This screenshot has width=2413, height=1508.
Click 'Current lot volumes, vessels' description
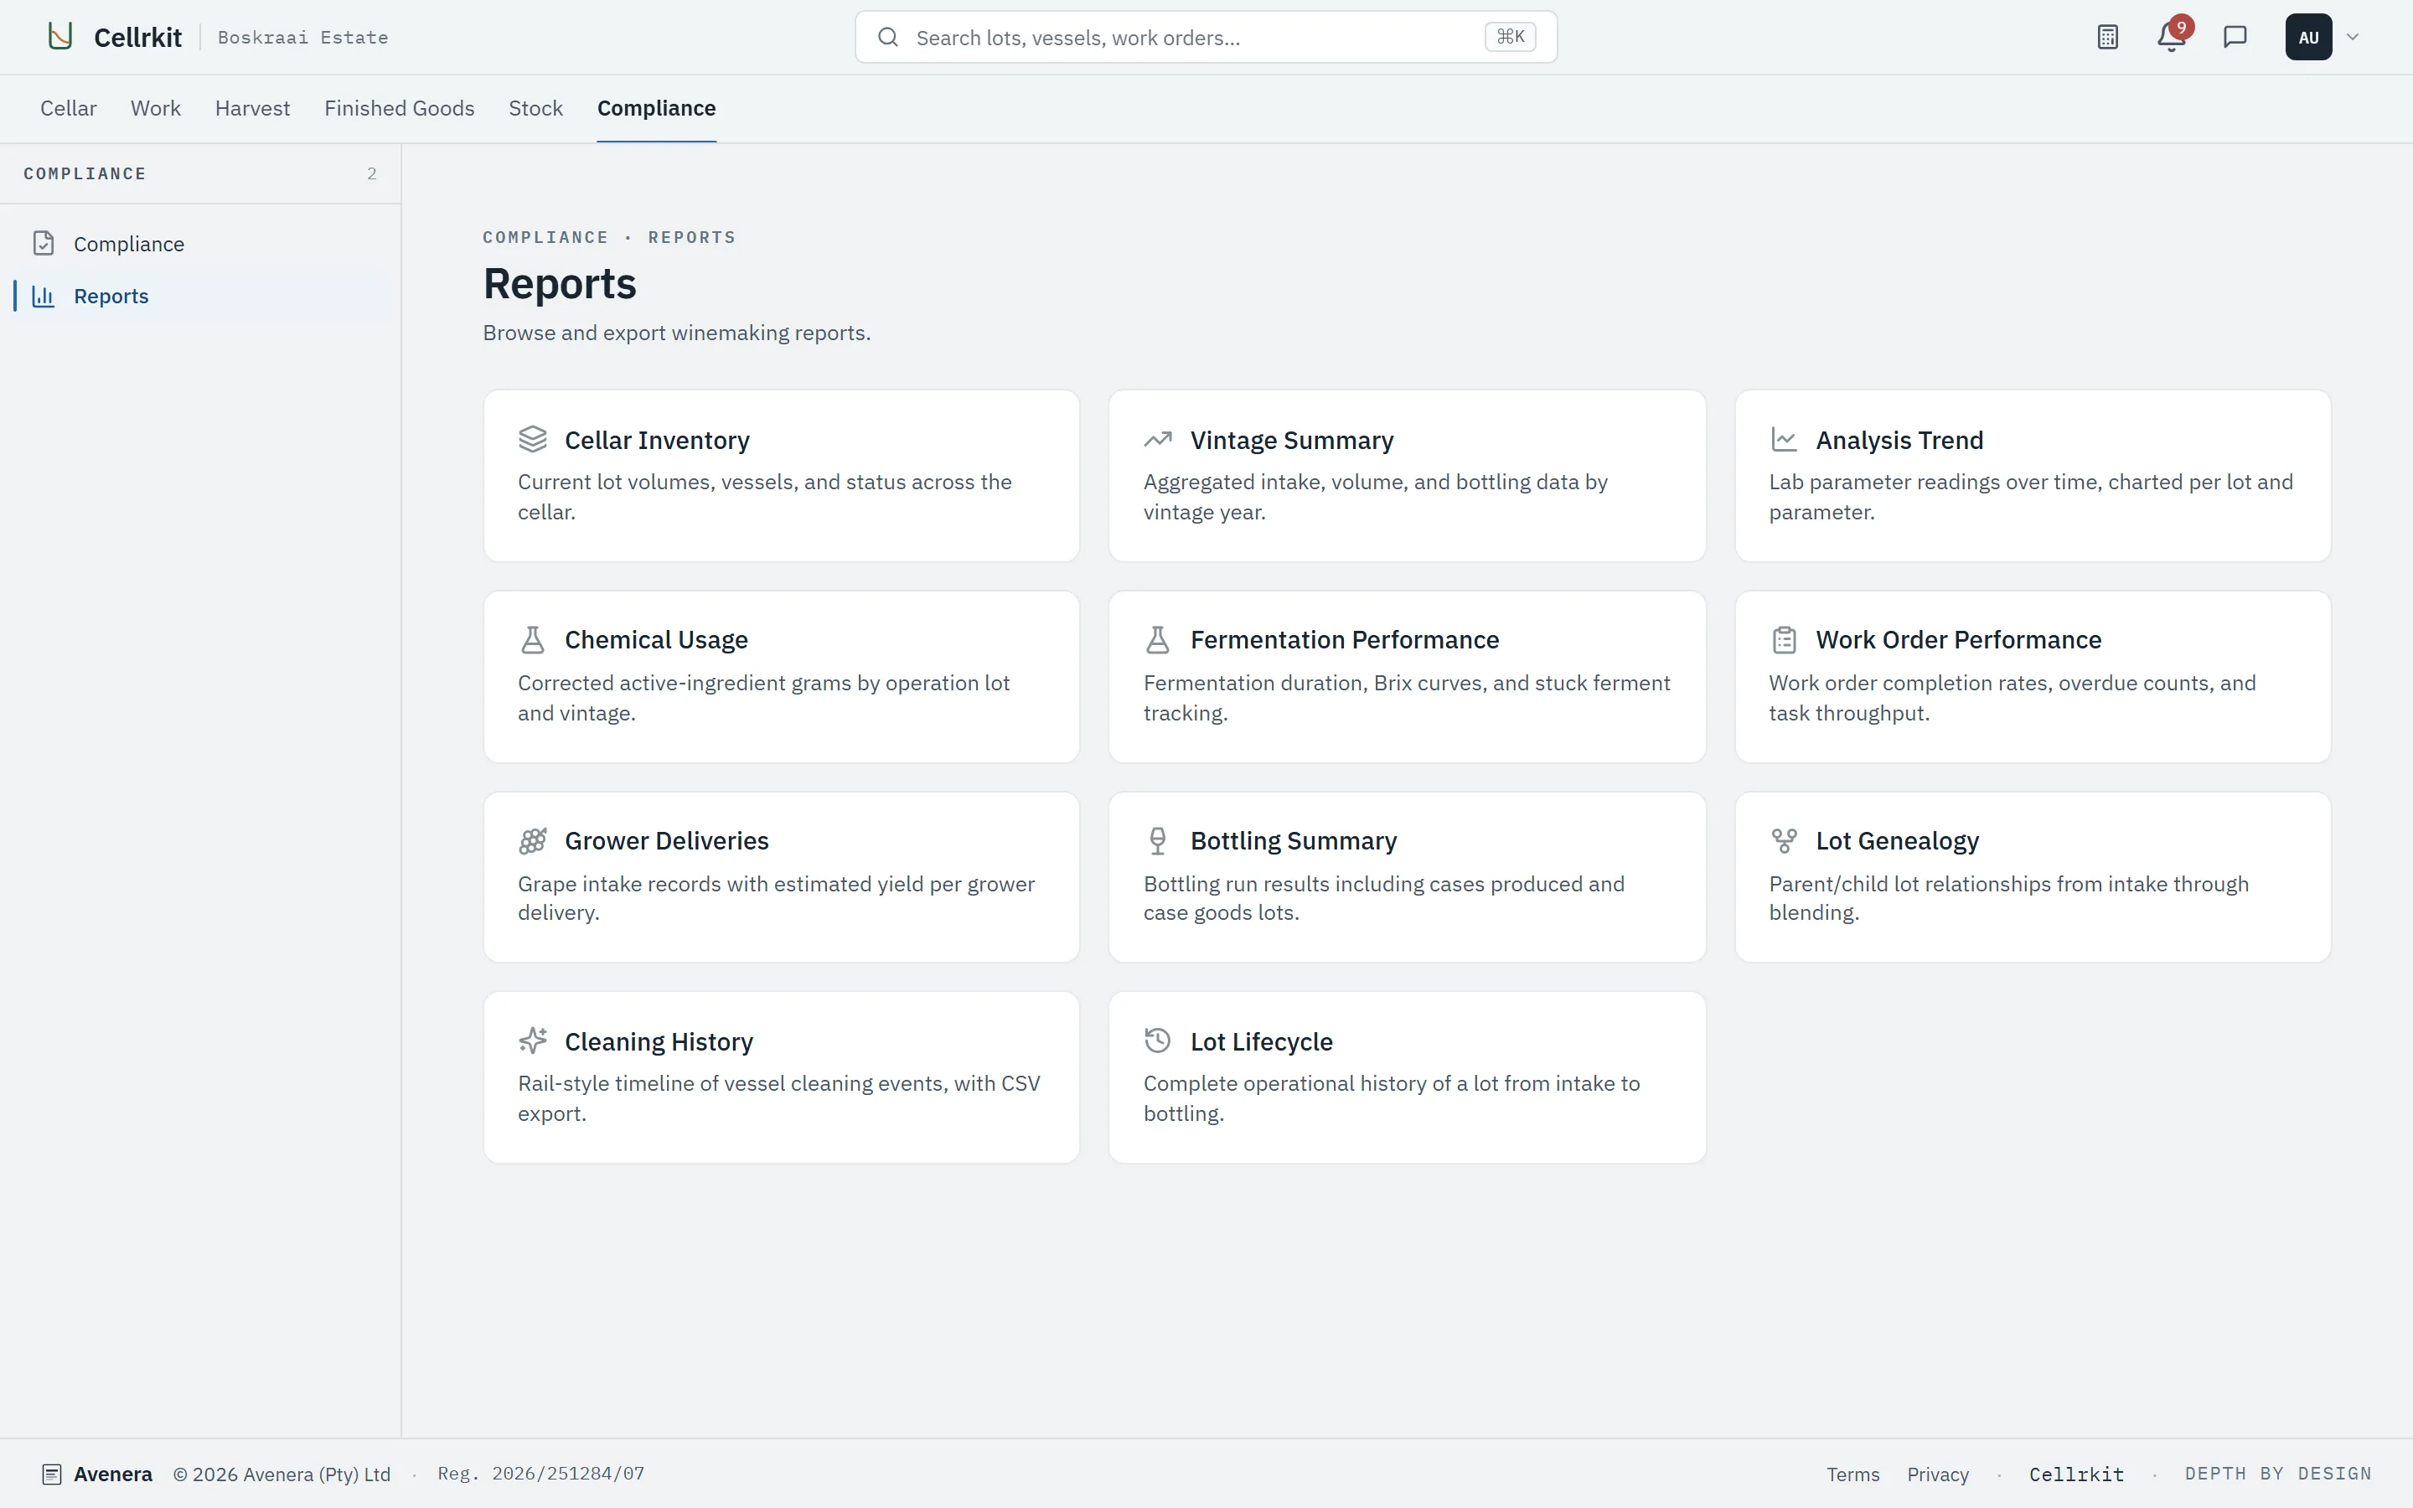pyautogui.click(x=765, y=497)
